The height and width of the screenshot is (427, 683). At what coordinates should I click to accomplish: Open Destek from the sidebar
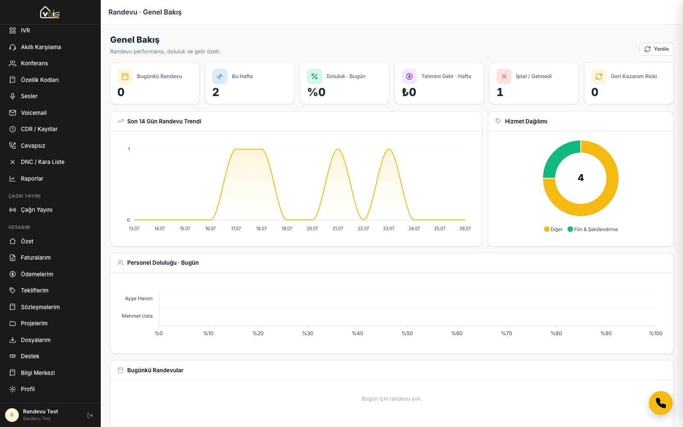point(50,356)
